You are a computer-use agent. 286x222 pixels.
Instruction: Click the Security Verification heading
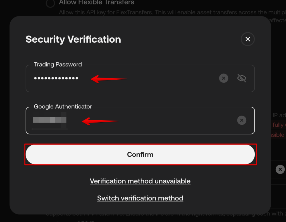click(x=73, y=39)
